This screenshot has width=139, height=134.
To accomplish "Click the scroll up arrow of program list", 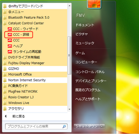I will point(69,6).
